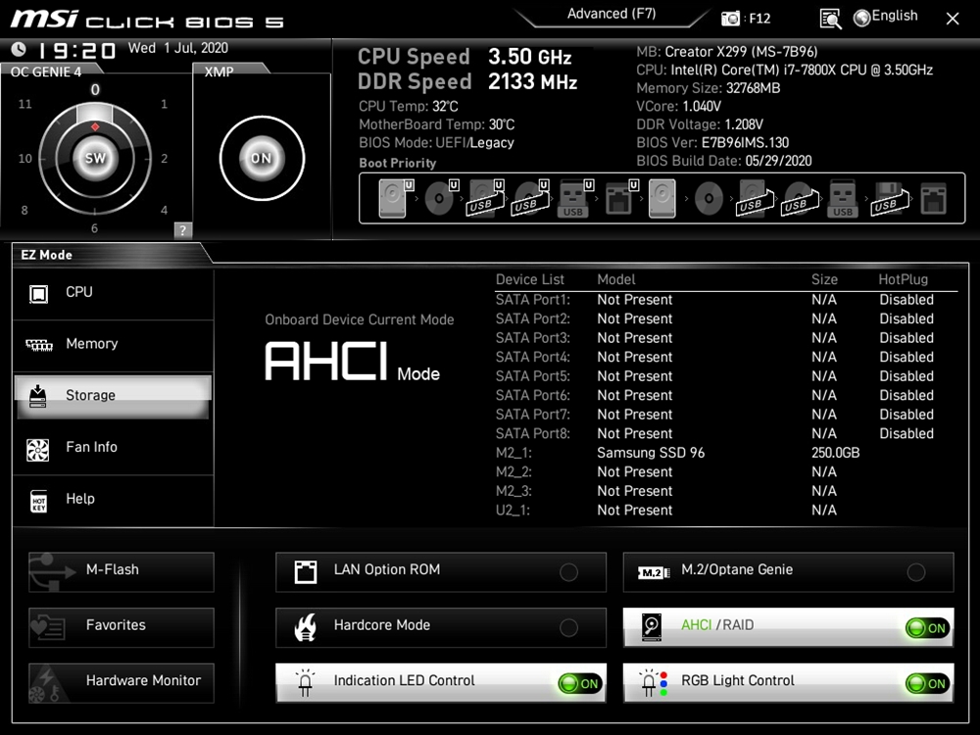This screenshot has height=735, width=980.
Task: Click the BIOS Ver E7B96IMS.130 text
Action: 712,142
